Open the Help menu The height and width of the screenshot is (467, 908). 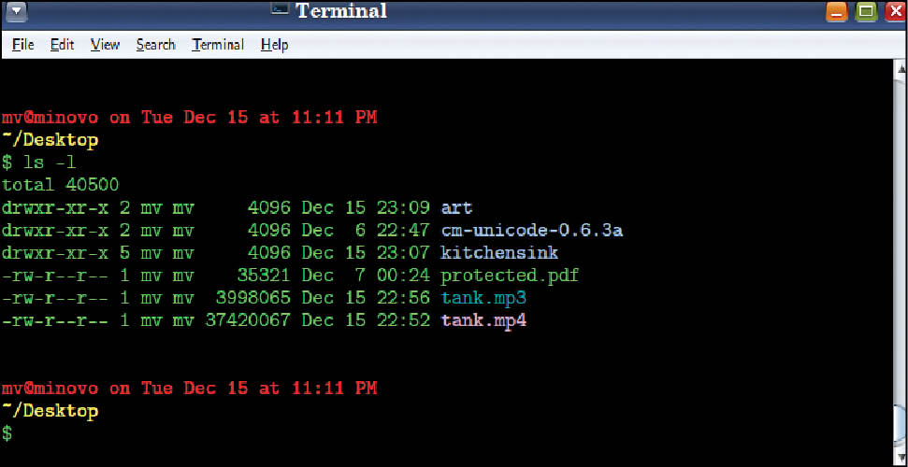(x=274, y=45)
